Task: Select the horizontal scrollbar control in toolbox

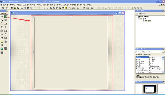Action: [2, 34]
